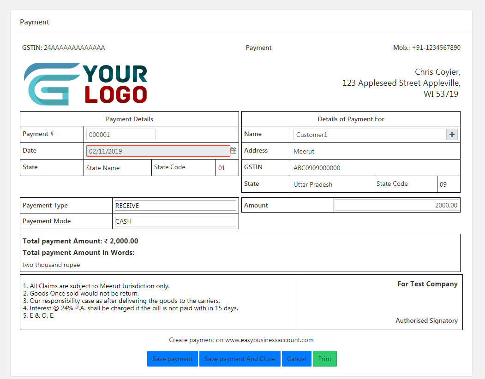Viewport: 485px width, 379px height.
Task: Click Save payment And Close button
Action: [240, 359]
